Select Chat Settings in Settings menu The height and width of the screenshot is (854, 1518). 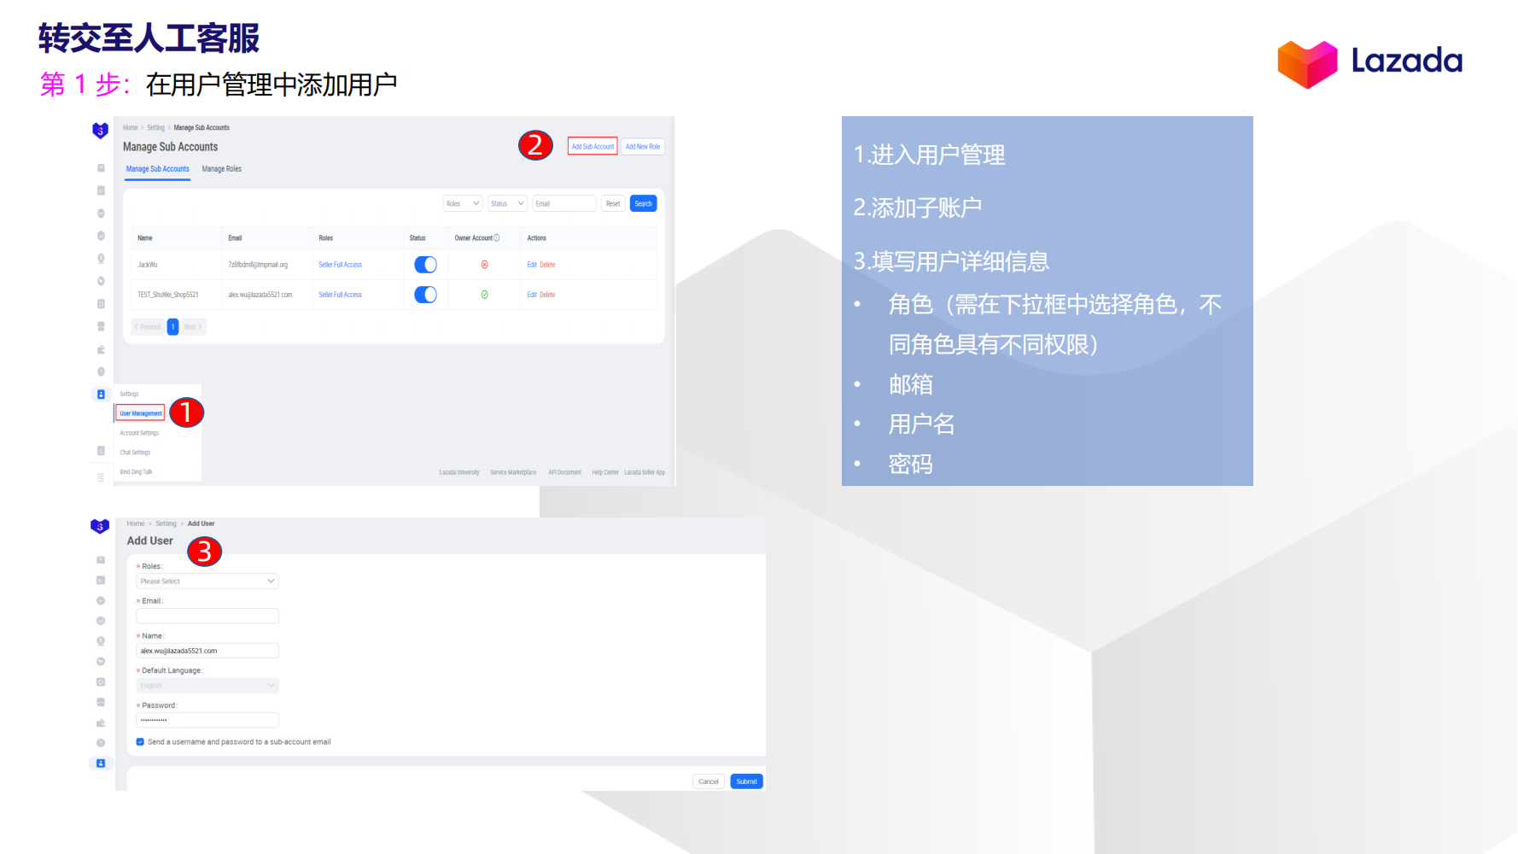click(135, 453)
